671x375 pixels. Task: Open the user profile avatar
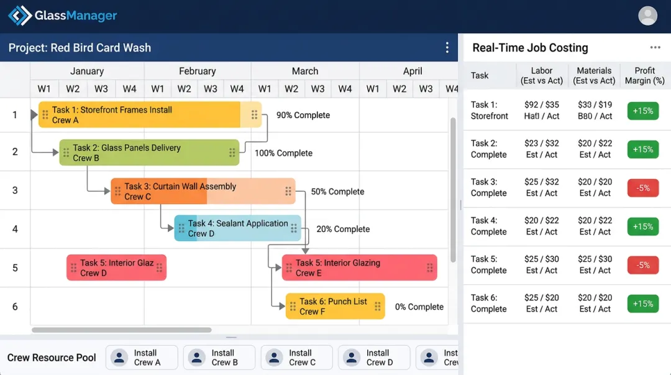[647, 16]
